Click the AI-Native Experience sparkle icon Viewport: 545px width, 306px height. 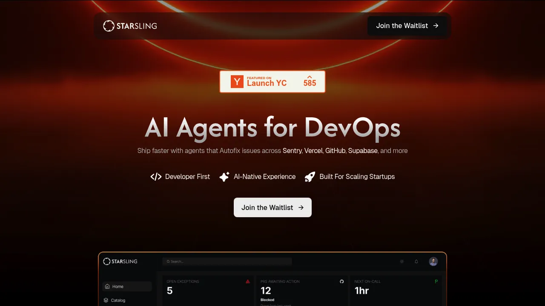[x=224, y=177]
